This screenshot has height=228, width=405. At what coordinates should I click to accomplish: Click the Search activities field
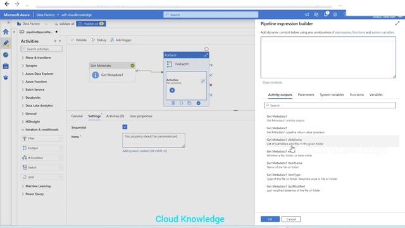(x=42, y=49)
